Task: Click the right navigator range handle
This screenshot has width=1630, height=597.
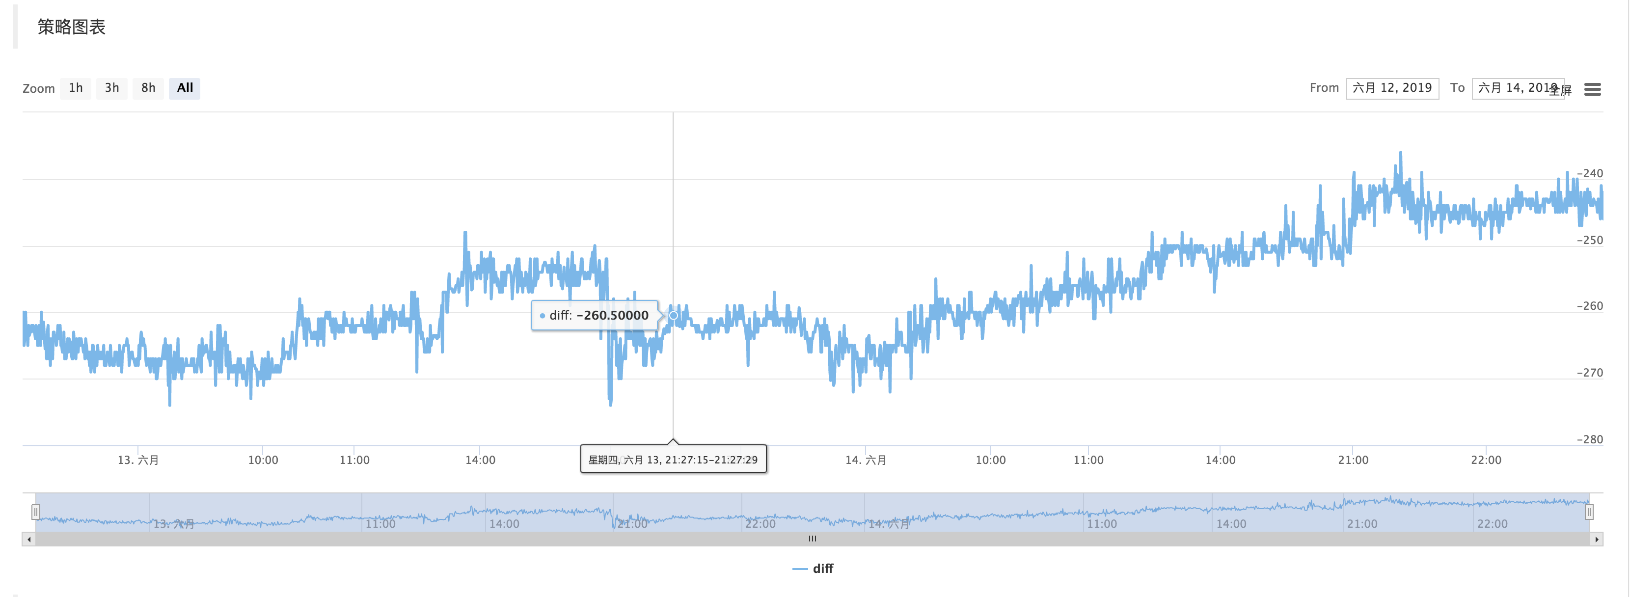Action: (x=1588, y=512)
